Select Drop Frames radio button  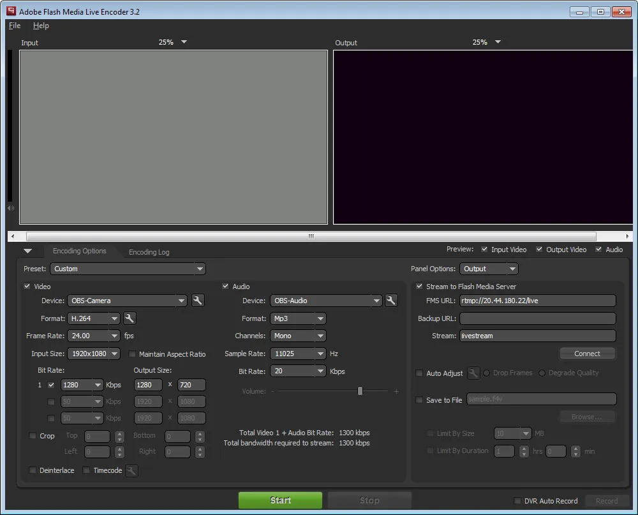pyautogui.click(x=487, y=373)
